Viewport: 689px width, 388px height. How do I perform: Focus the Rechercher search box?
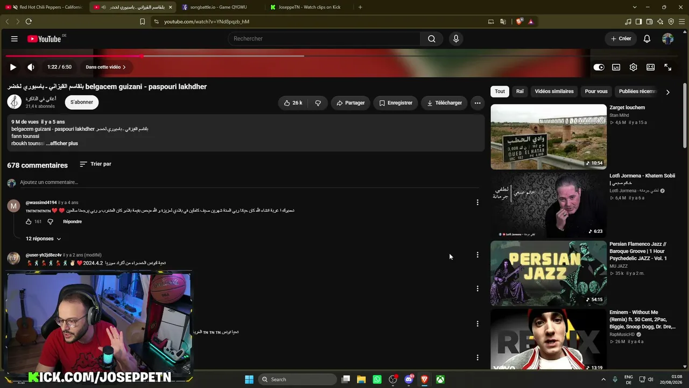coord(325,39)
